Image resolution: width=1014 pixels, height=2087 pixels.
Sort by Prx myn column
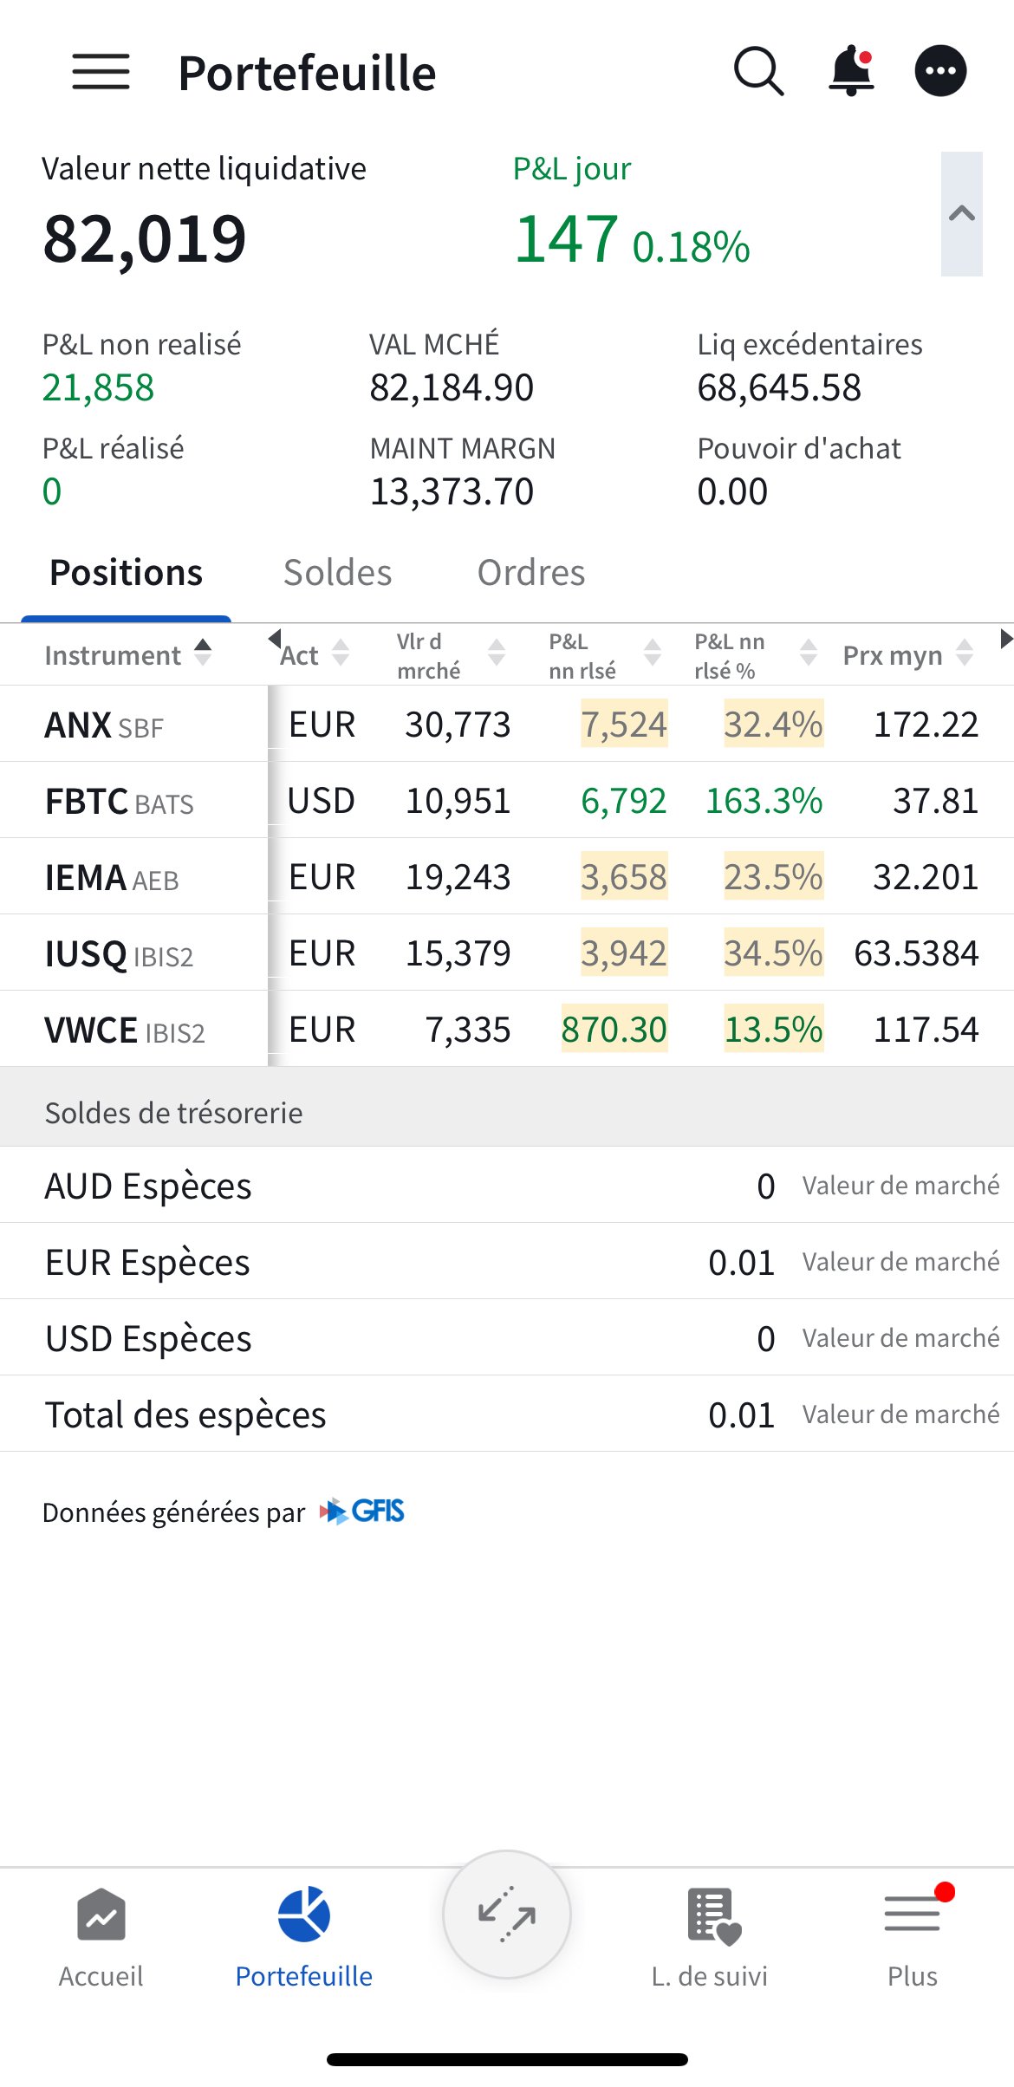(x=907, y=655)
